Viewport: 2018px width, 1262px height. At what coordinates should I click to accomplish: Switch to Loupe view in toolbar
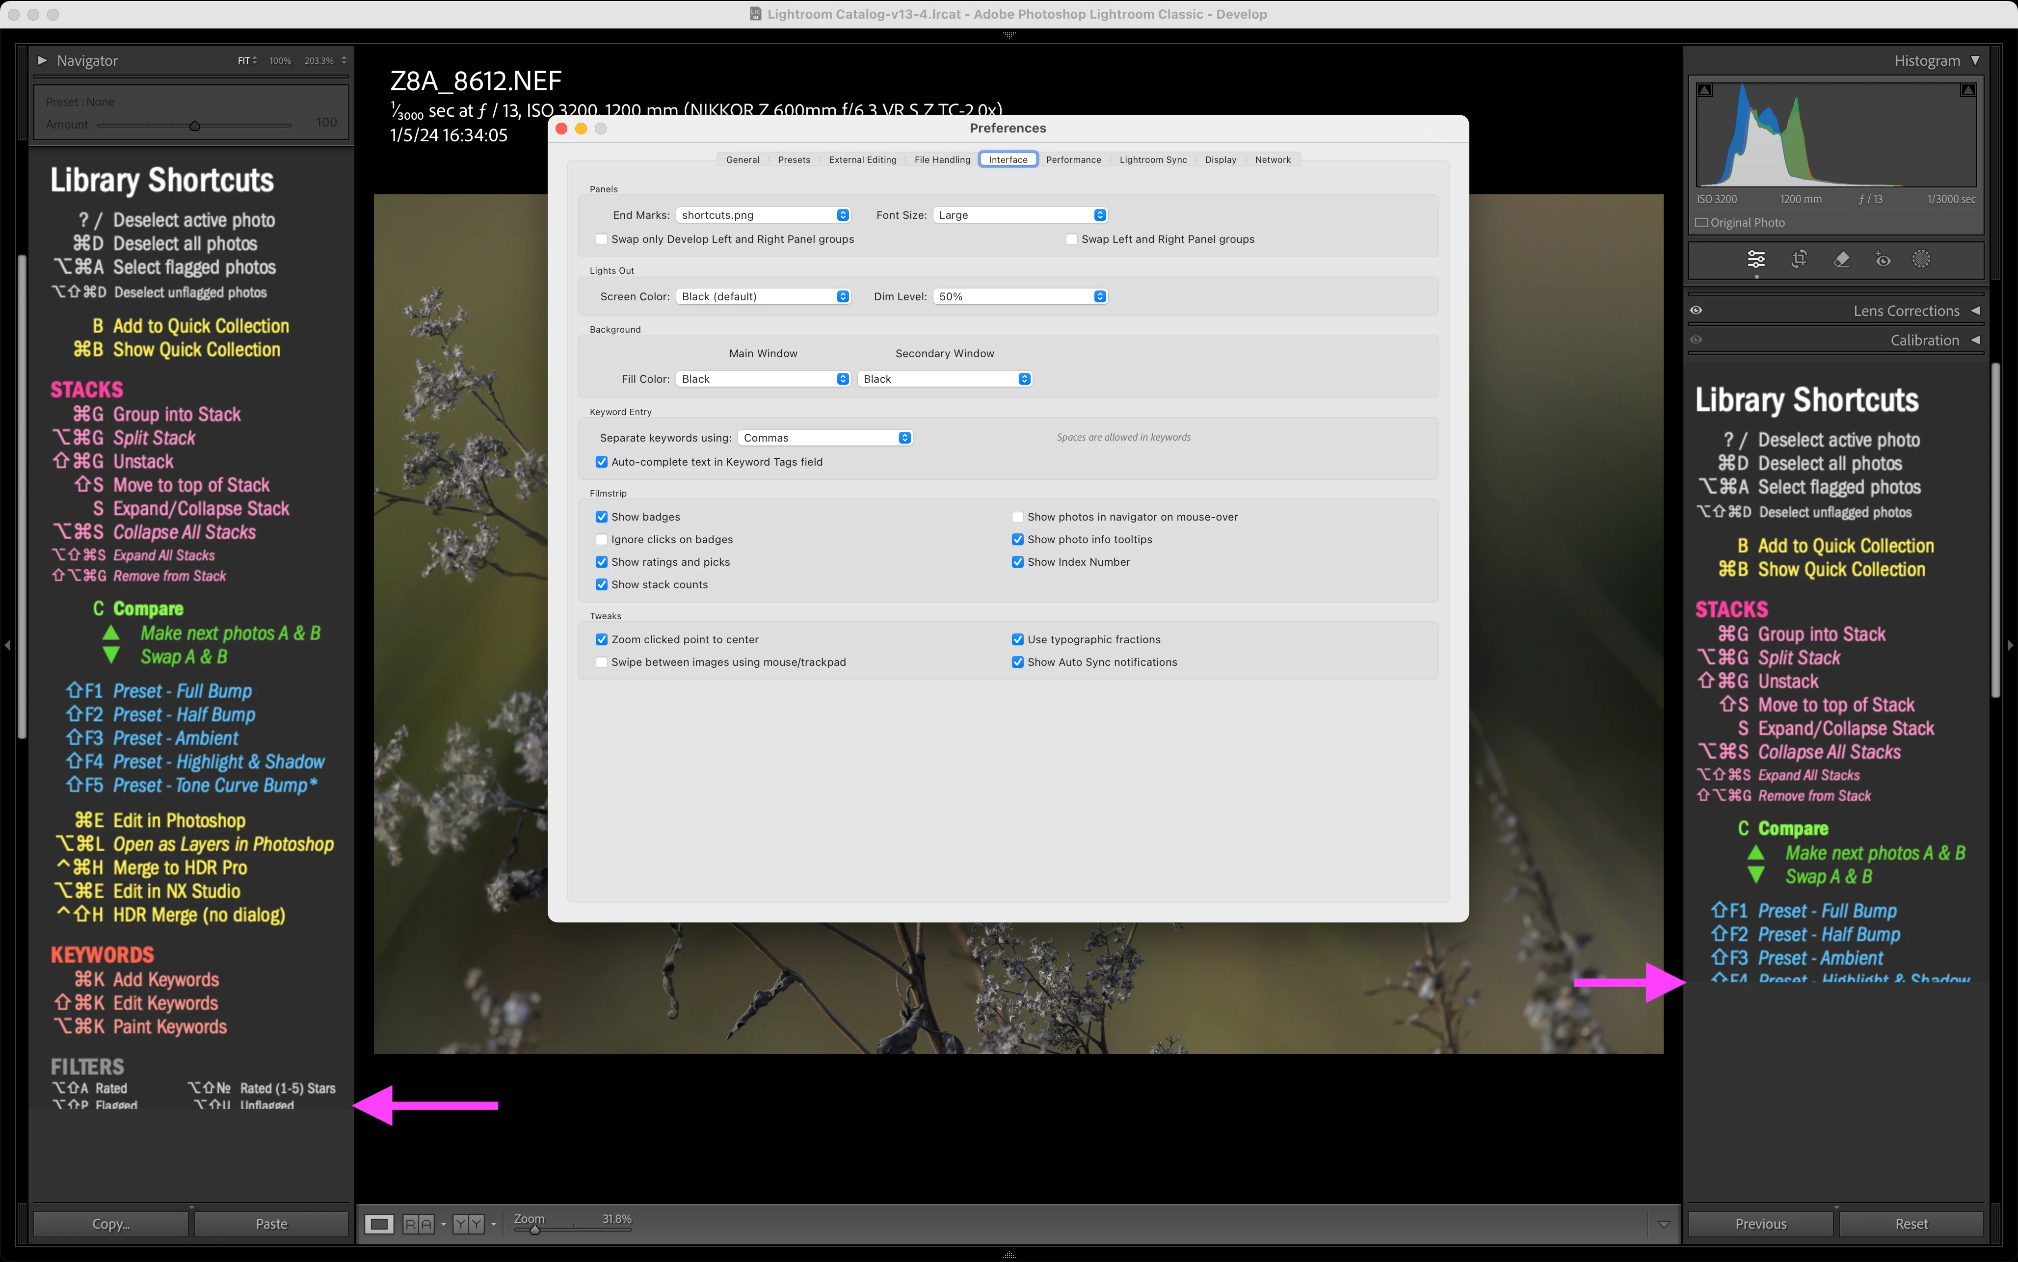pyautogui.click(x=379, y=1224)
